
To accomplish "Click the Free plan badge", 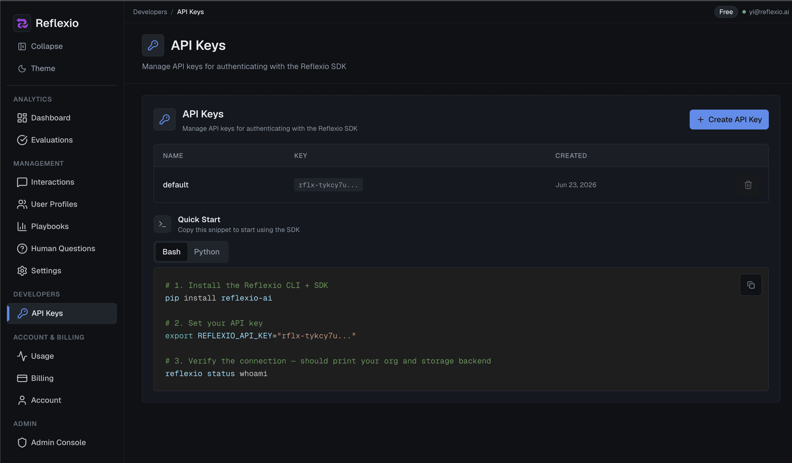I will 726,12.
